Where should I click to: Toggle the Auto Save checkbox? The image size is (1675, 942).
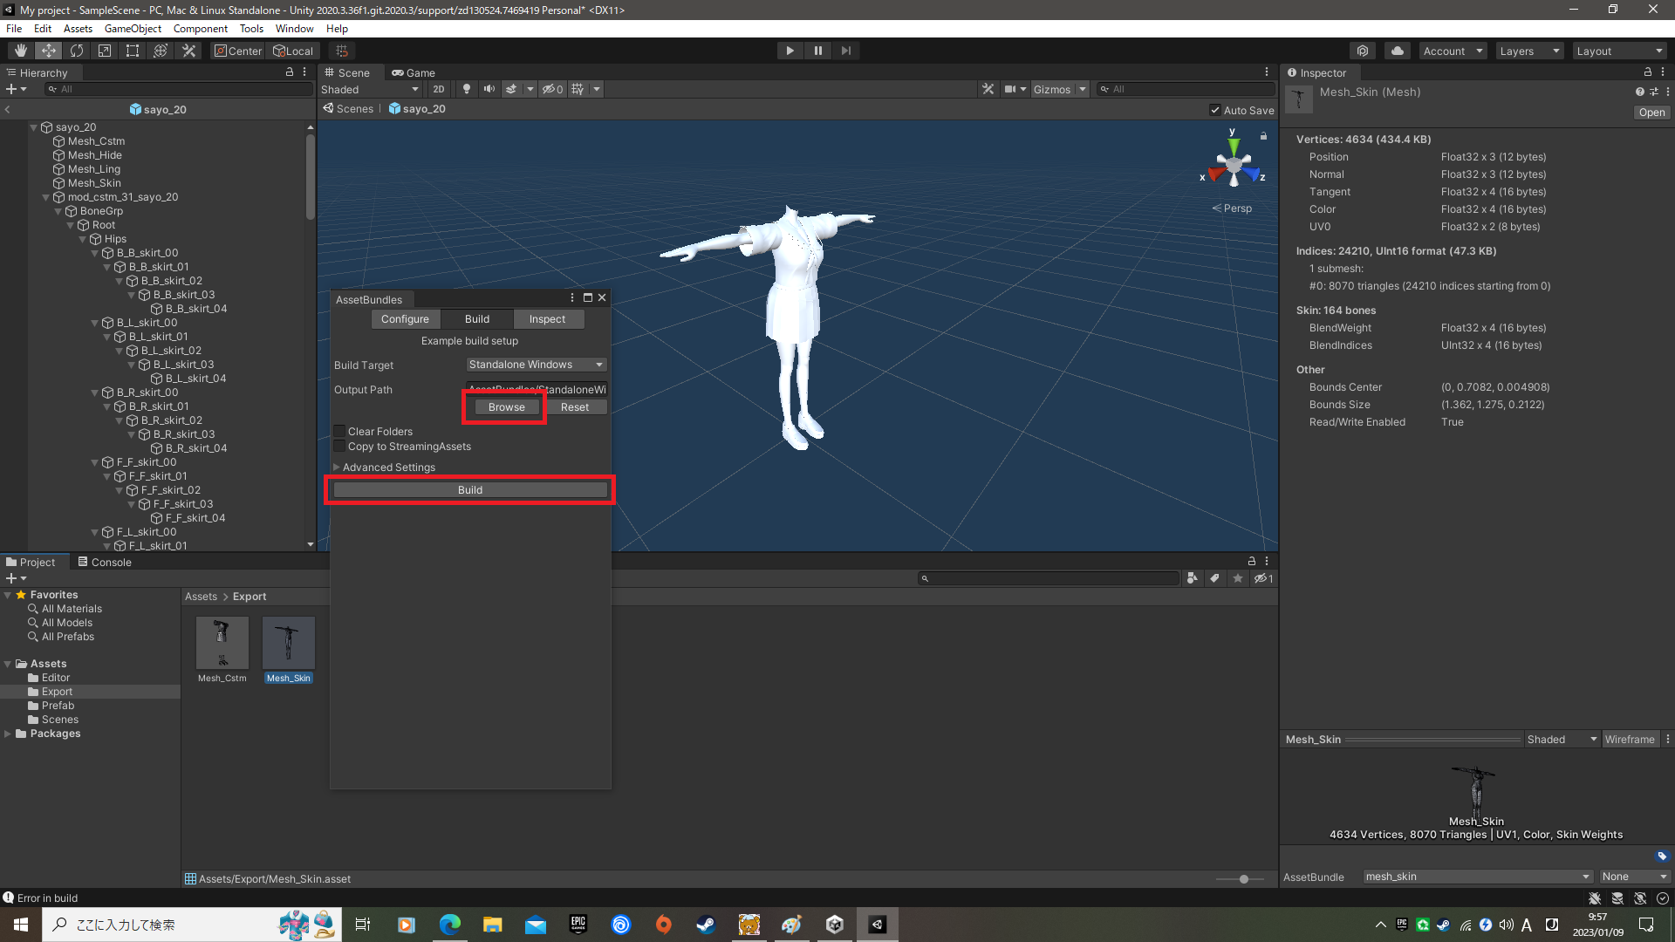point(1215,110)
